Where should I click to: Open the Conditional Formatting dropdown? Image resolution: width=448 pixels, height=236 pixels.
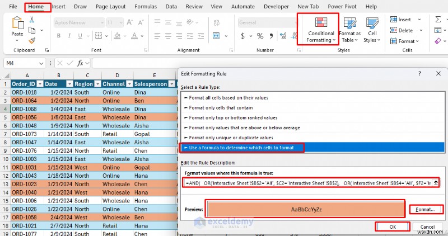pos(321,30)
